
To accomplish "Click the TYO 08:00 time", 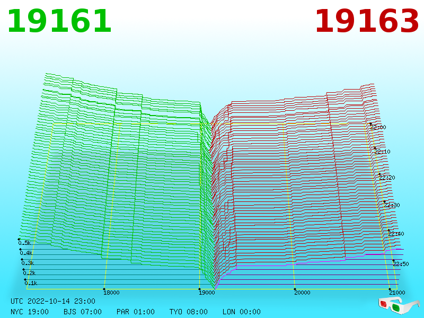I will click(189, 312).
